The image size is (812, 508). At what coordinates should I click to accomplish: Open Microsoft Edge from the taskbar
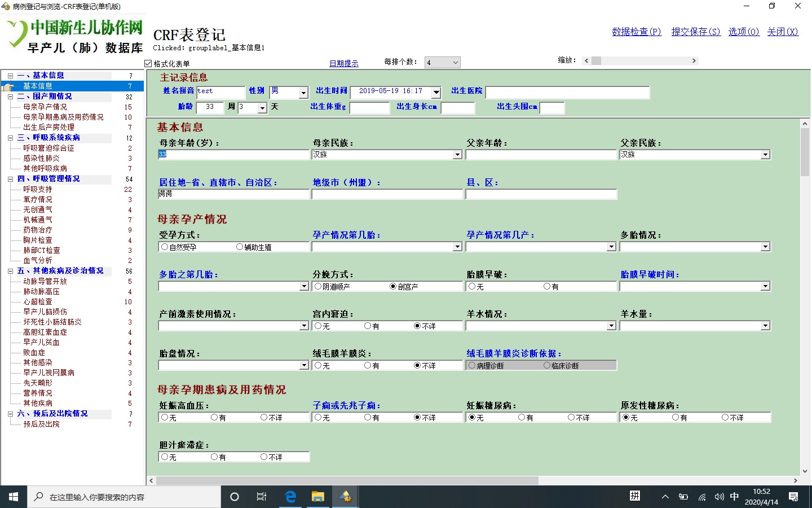(290, 497)
